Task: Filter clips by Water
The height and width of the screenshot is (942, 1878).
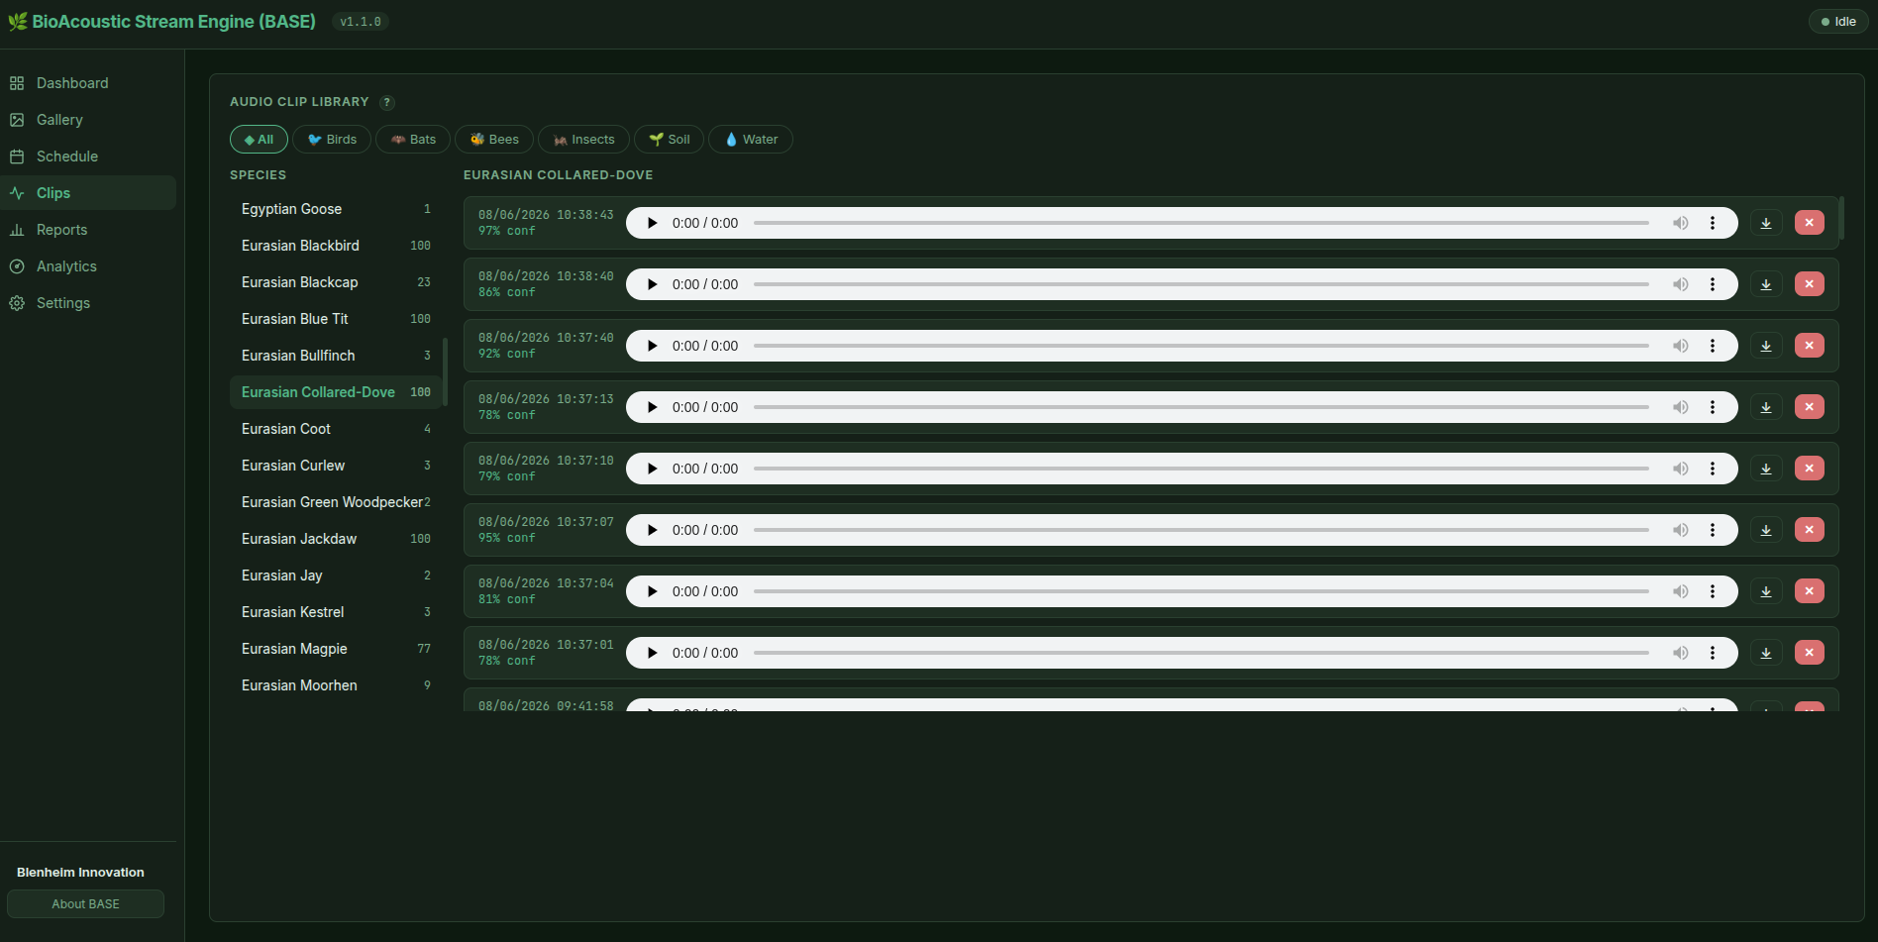Action: click(x=751, y=140)
